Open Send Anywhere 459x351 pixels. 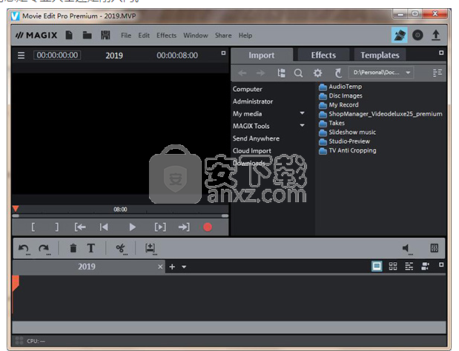click(x=256, y=138)
